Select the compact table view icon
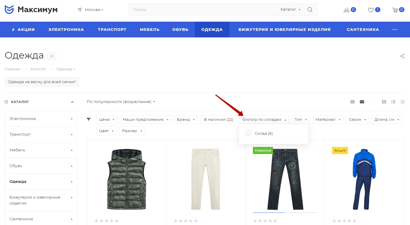Viewport: 410px width, 225px height. (x=402, y=102)
